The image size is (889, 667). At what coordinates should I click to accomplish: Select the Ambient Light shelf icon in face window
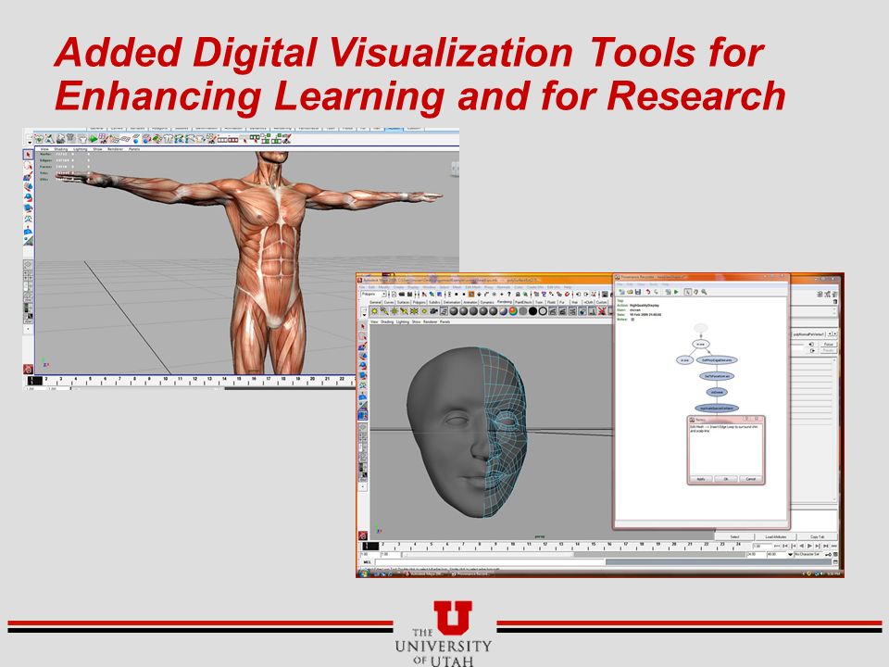374,311
